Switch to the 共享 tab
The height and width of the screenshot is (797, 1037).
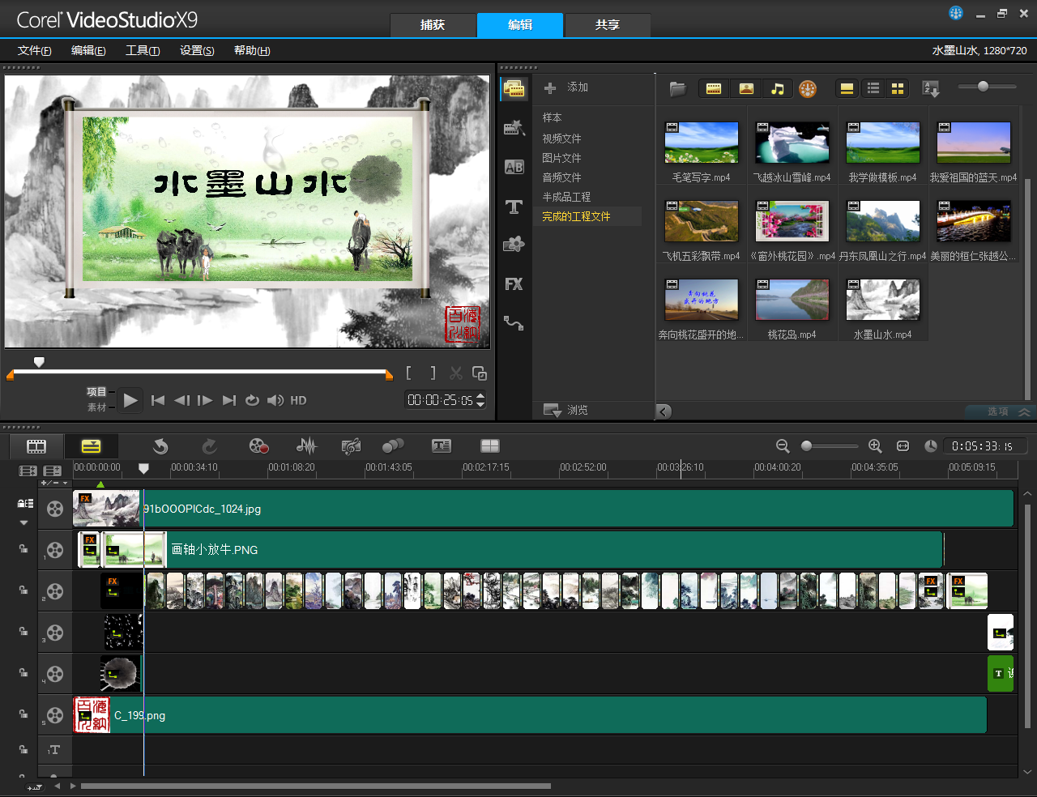click(x=607, y=25)
